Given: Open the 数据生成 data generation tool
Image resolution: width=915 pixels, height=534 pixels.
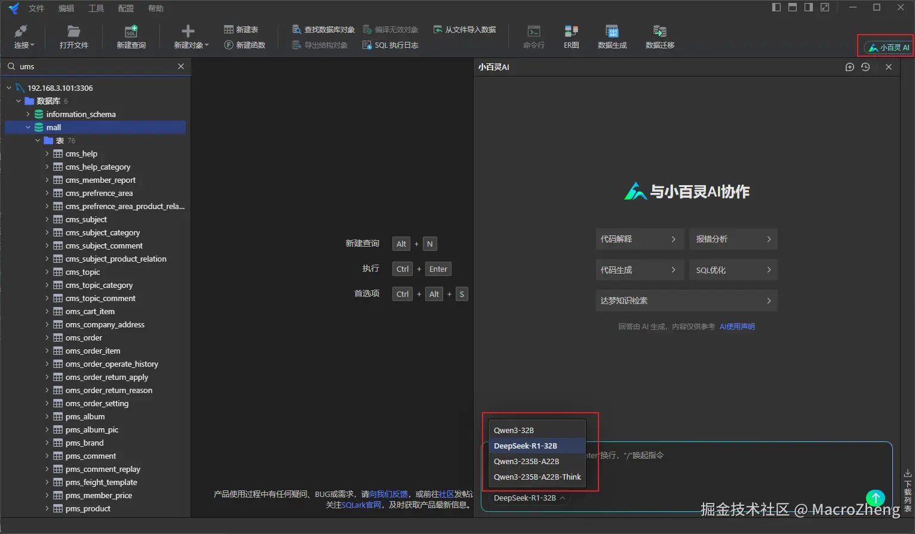Looking at the screenshot, I should [x=612, y=37].
